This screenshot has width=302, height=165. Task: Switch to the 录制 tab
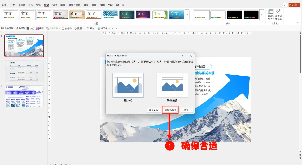(86, 5)
